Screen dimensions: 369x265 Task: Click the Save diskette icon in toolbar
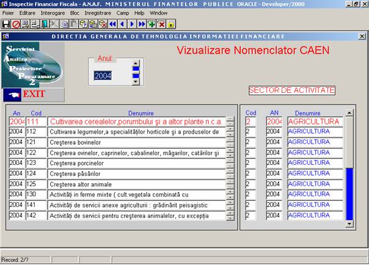5,24
